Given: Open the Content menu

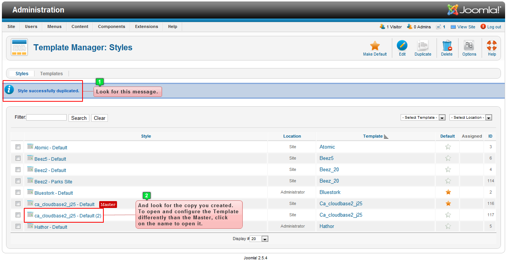Looking at the screenshot, I should point(80,26).
